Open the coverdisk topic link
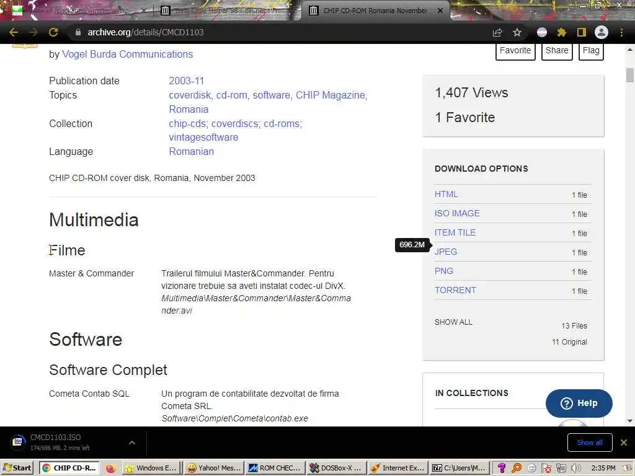 tap(190, 95)
